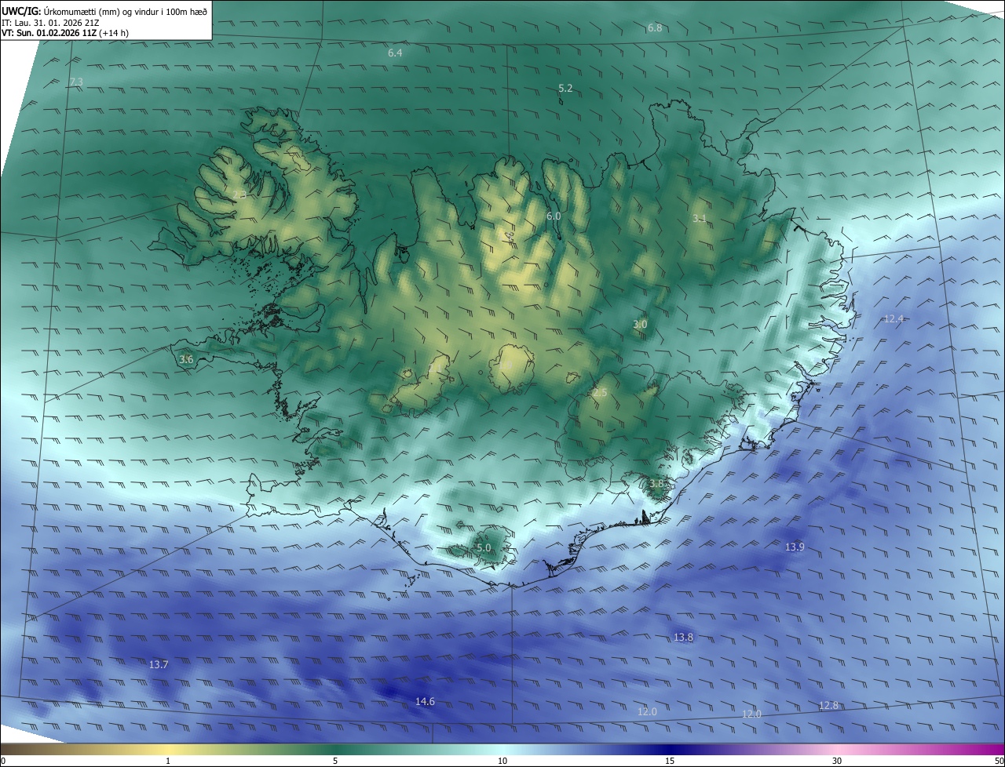The image size is (1005, 767).
Task: Click the 6.8 value on the map
Action: tap(654, 28)
